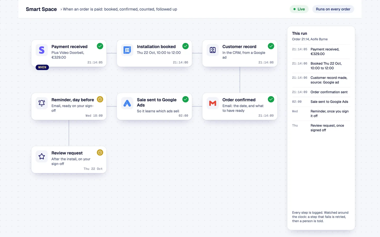Click the green check on Order confirmed
Image resolution: width=380 pixels, height=237 pixels.
[x=271, y=99]
